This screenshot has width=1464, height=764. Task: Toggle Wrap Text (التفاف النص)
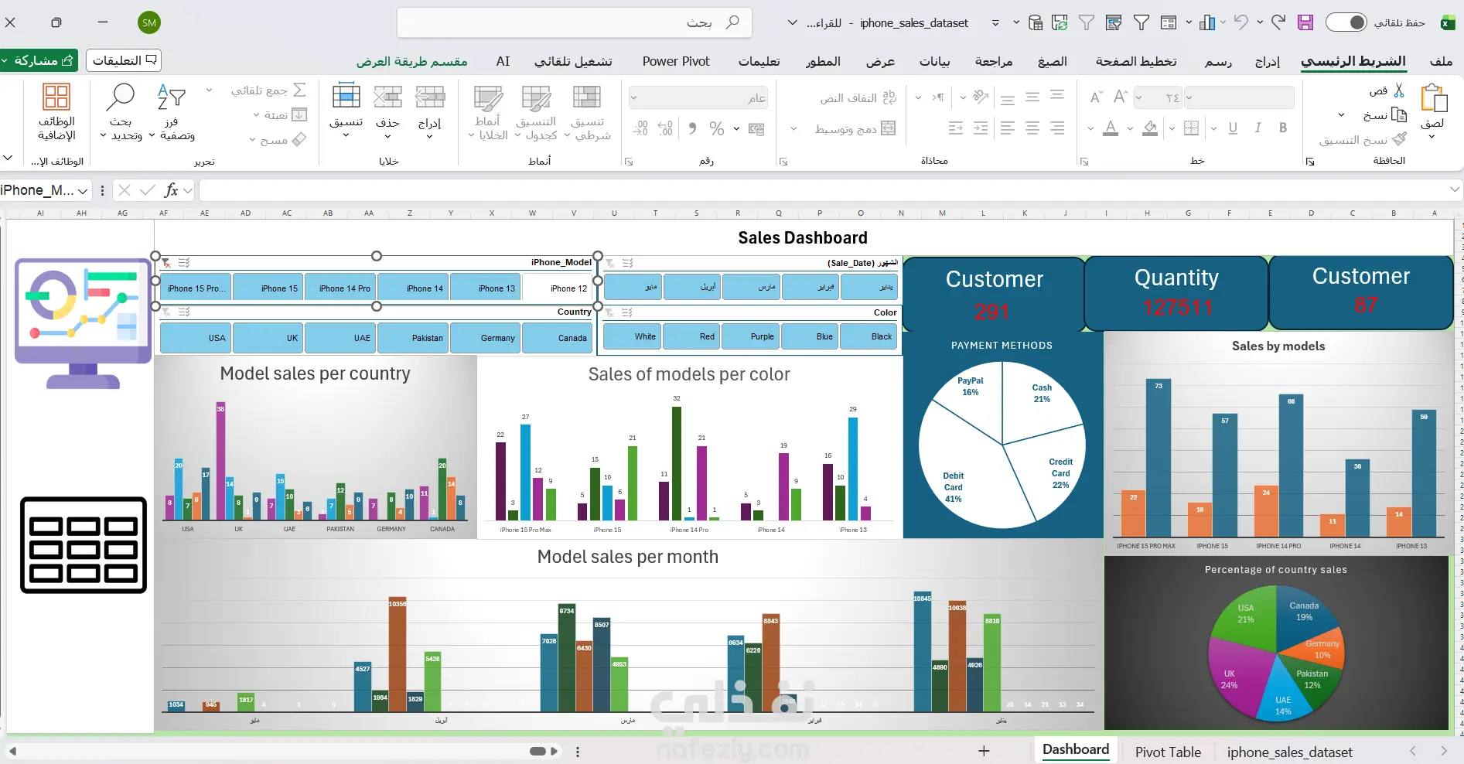(x=858, y=98)
